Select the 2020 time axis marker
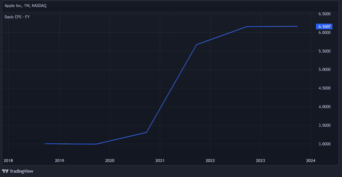 pyautogui.click(x=110, y=161)
